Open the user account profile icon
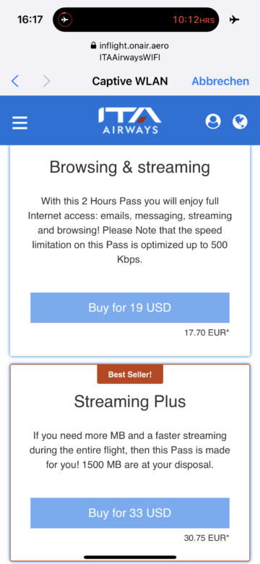 pos(213,121)
